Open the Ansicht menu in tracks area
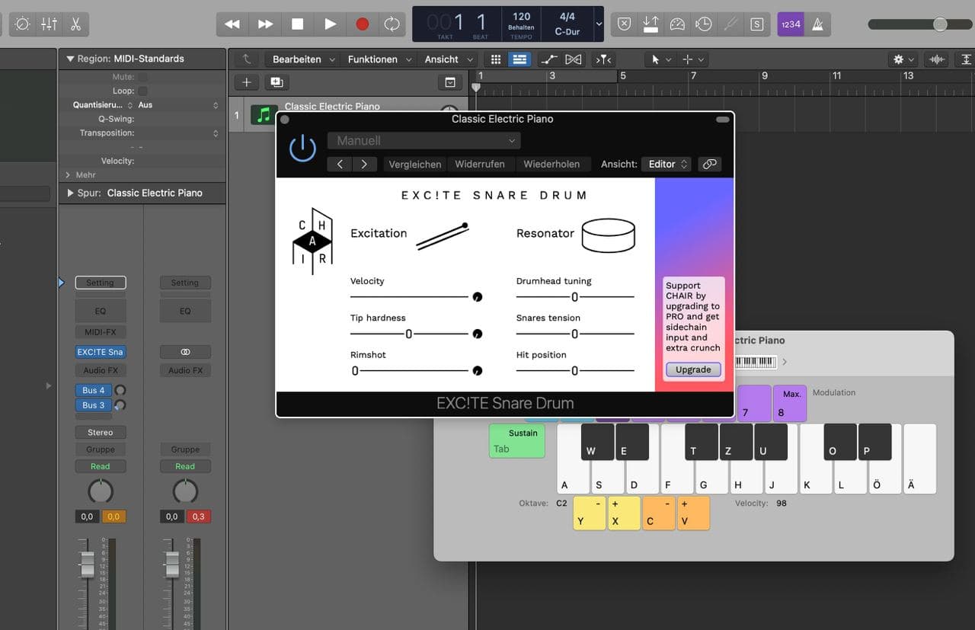The image size is (975, 630). pyautogui.click(x=449, y=59)
